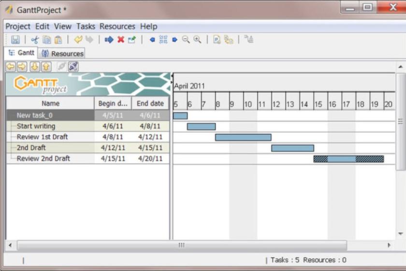Create a new task with the blue arrow icon
The height and width of the screenshot is (271, 406).
point(109,40)
